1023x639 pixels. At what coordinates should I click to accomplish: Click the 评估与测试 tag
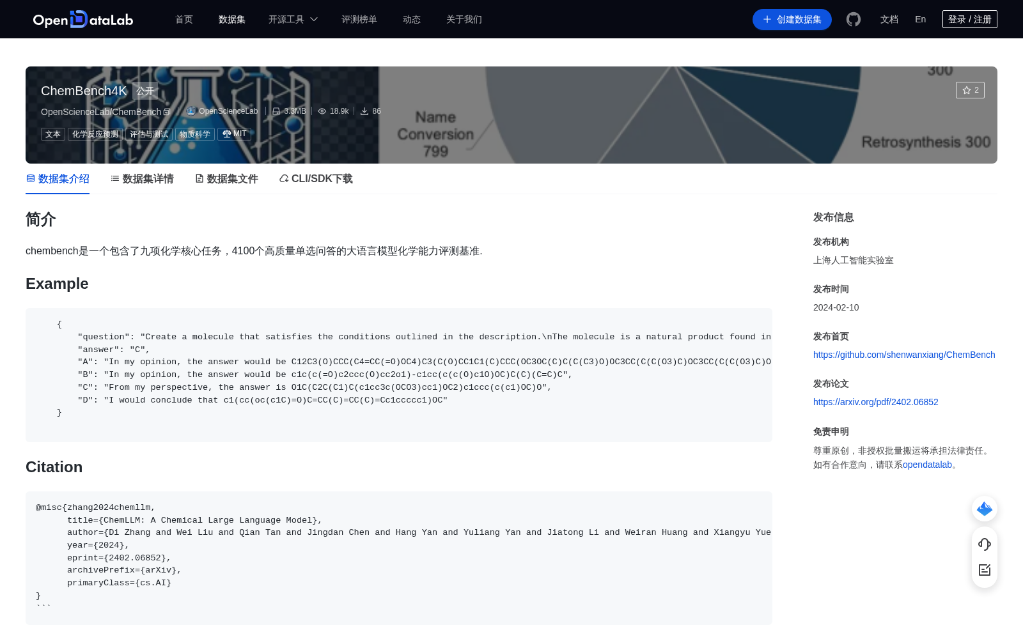[149, 134]
